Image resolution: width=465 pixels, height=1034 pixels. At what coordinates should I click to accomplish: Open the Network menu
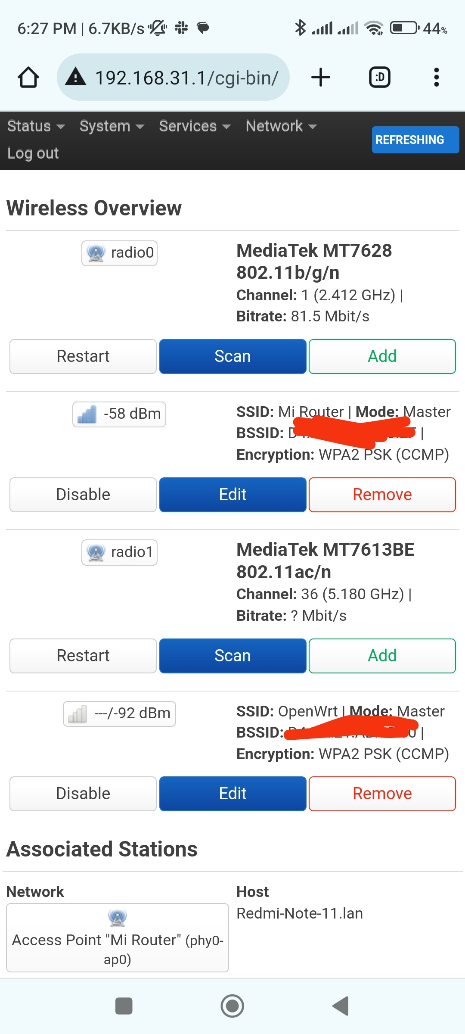coord(281,126)
